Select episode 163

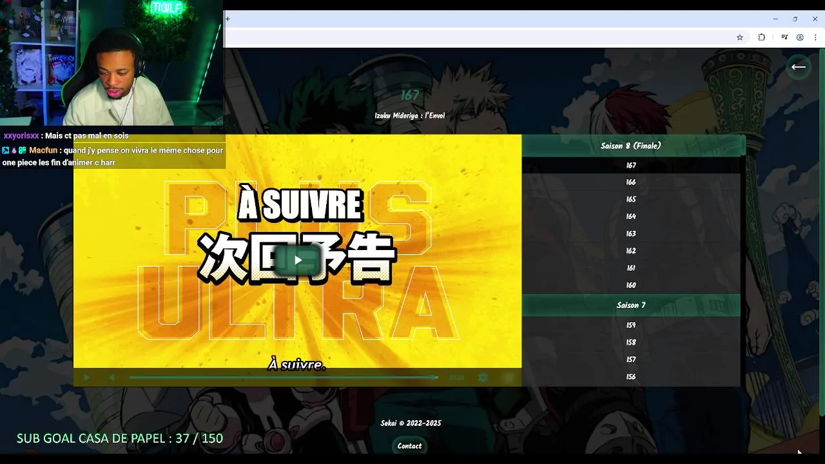click(631, 234)
